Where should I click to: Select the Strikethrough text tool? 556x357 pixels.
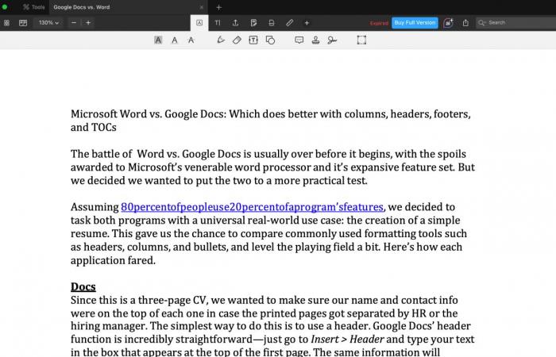point(191,40)
